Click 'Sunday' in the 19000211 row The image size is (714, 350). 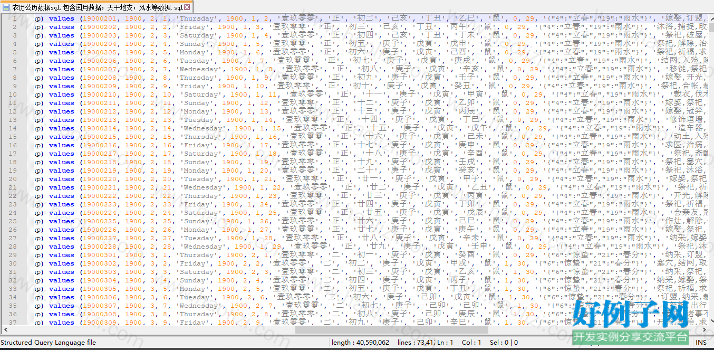tap(196, 103)
